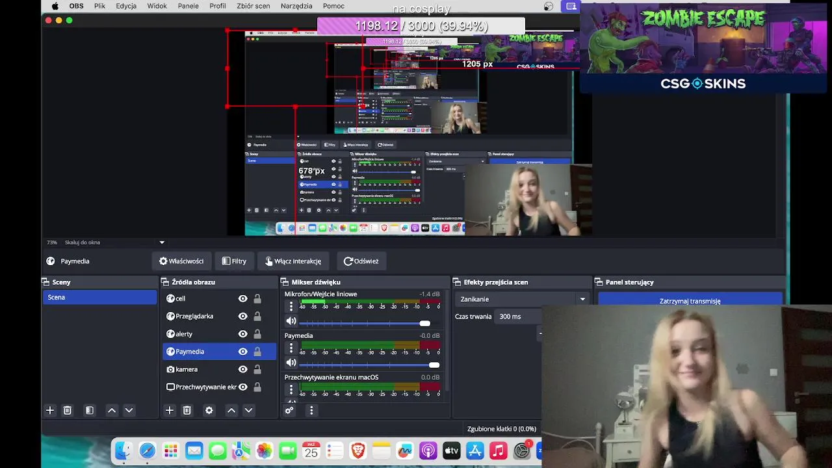The image size is (832, 468).
Task: Select the Scena scene row
Action: 99,298
